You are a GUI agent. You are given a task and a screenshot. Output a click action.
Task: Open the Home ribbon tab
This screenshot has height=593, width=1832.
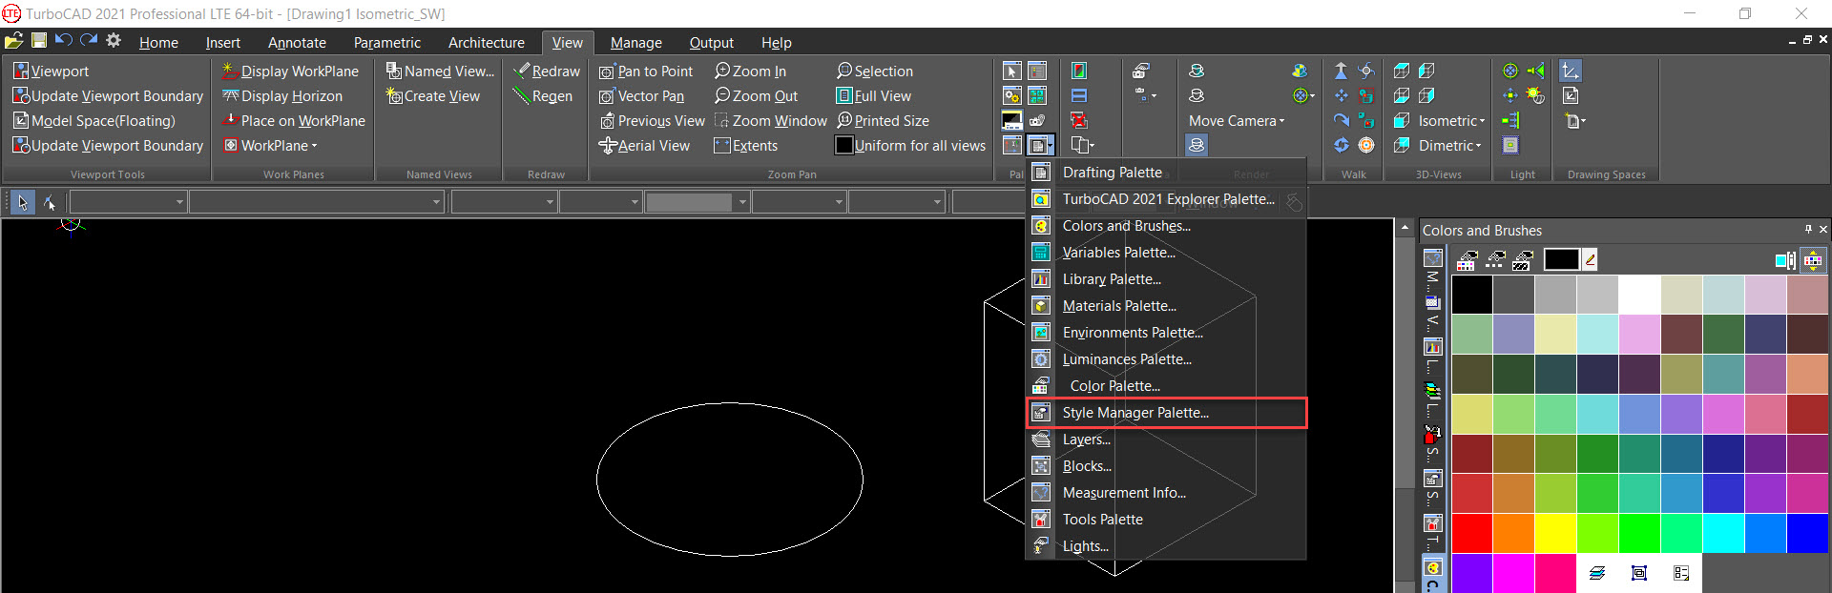[x=158, y=42]
